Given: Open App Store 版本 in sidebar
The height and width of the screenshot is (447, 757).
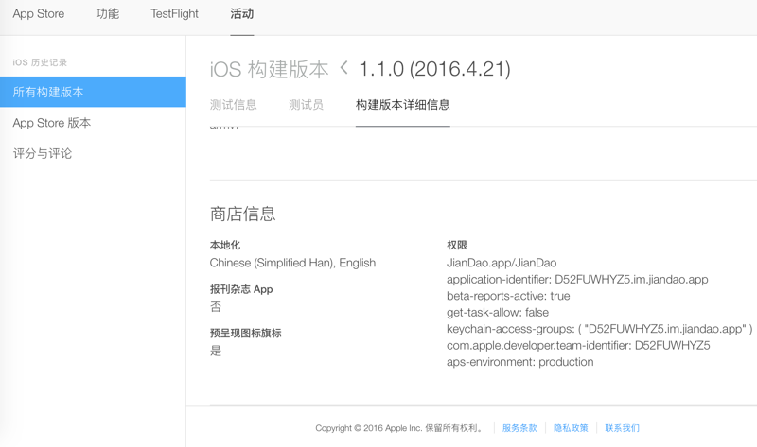Looking at the screenshot, I should [52, 123].
